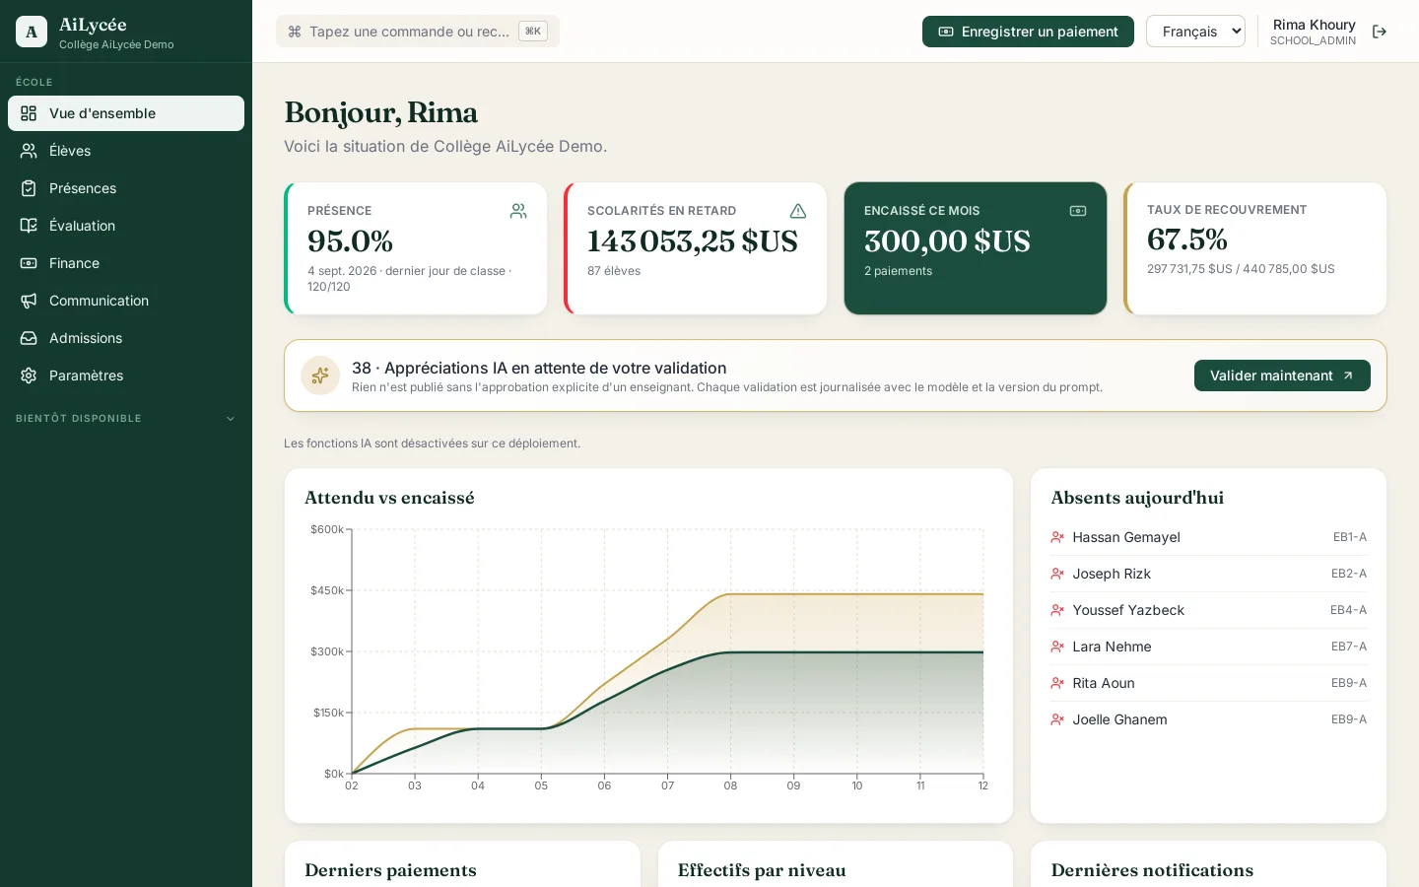Image resolution: width=1419 pixels, height=887 pixels.
Task: Open the Scolarités en retard card
Action: pos(696,248)
